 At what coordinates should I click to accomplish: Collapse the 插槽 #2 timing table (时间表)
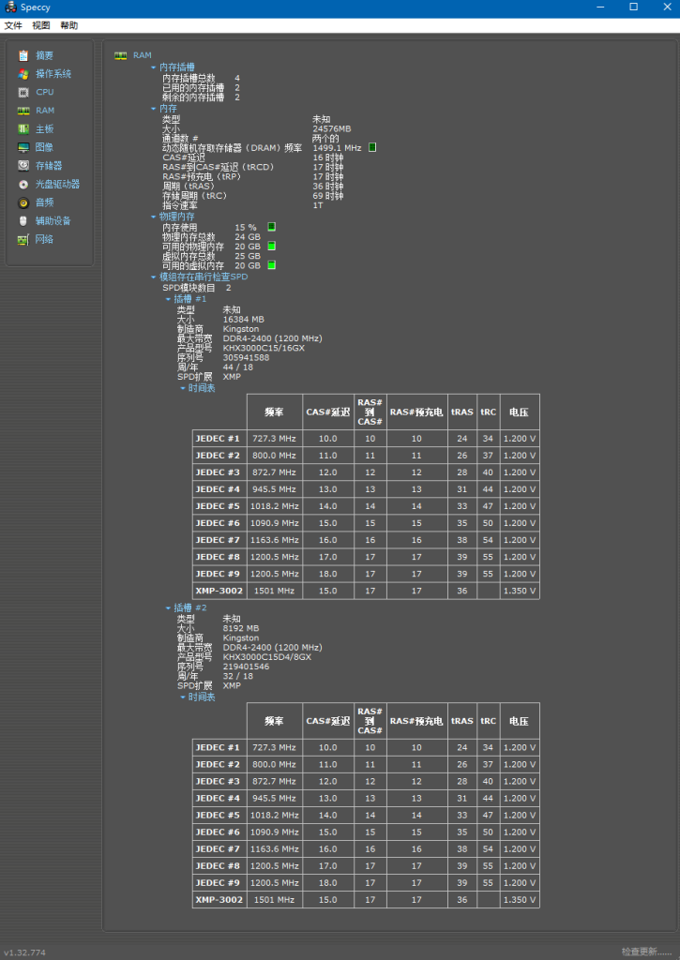point(183,697)
